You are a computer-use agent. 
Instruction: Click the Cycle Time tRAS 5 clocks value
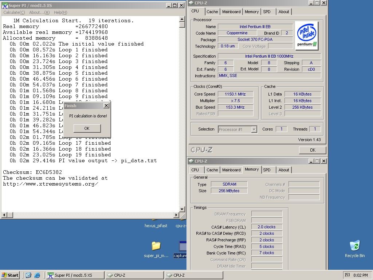[267, 246]
